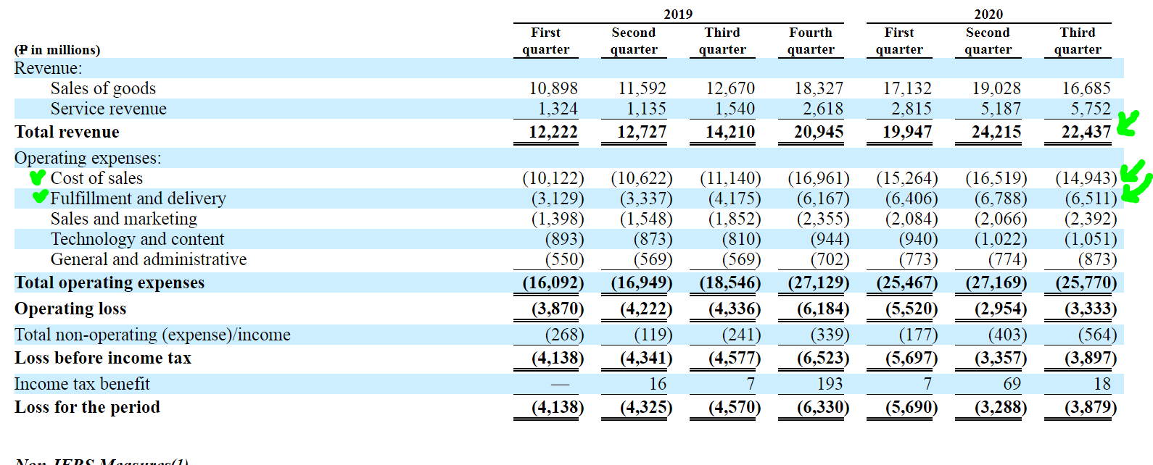The image size is (1153, 465).
Task: Click the Income tax benefit value 193
Action: point(830,384)
